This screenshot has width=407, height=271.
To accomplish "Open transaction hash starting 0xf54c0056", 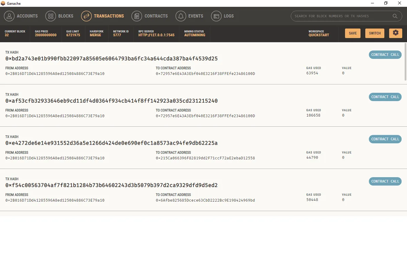I will (111, 185).
